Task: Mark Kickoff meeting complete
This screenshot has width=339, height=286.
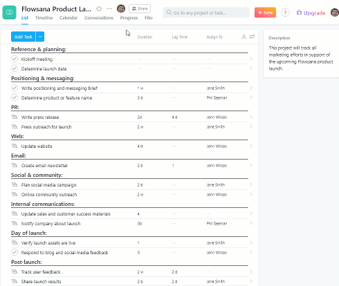Action: [15, 59]
